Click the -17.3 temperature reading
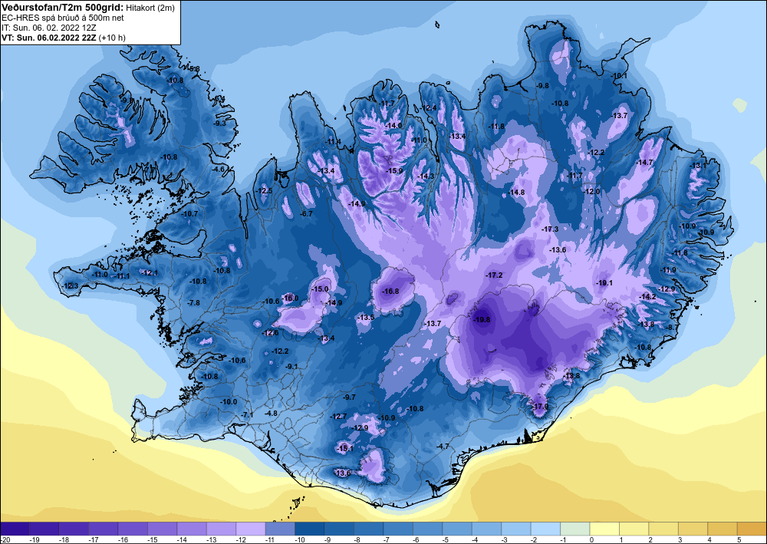 tap(550, 229)
